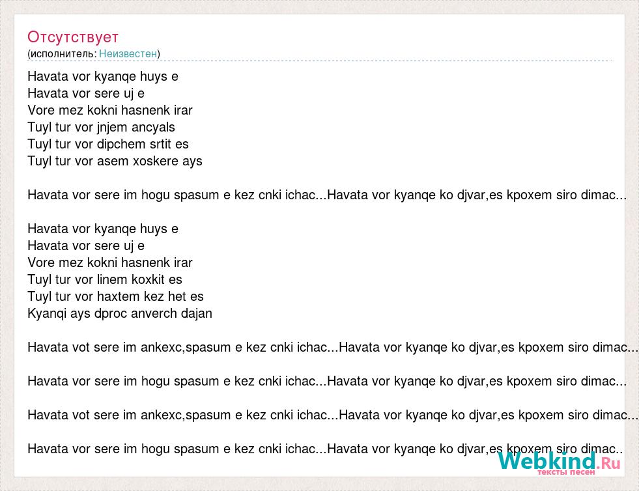This screenshot has height=491, width=639.
Task: Click the first 'Havata vor sere uj e' line
Action: (86, 93)
